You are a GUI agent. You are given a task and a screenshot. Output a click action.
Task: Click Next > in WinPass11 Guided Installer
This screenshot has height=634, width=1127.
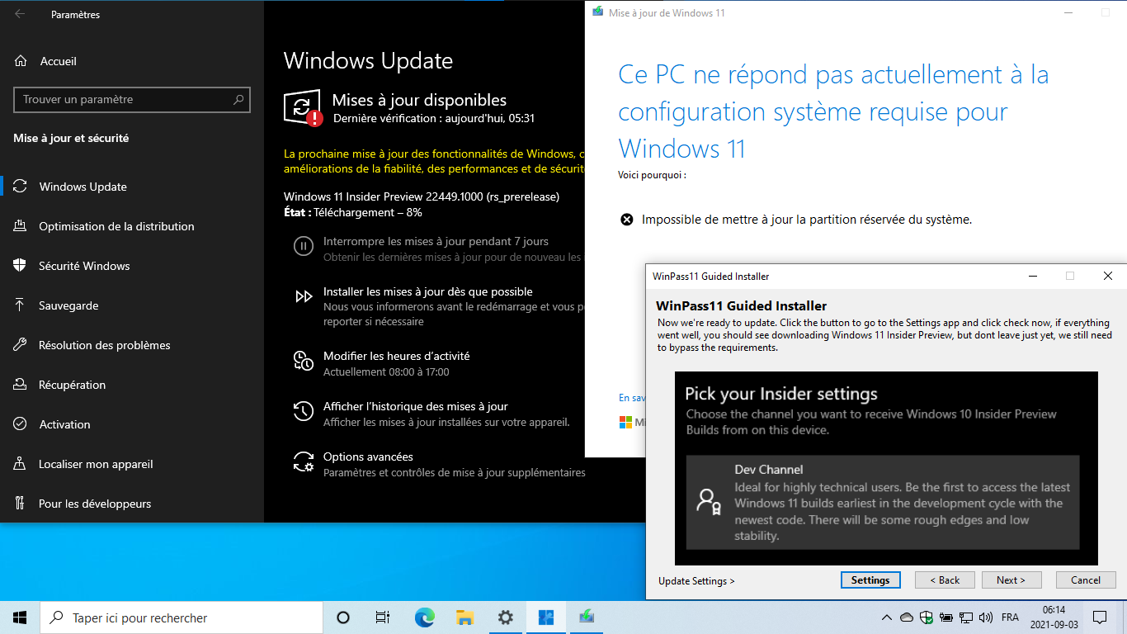point(1011,580)
